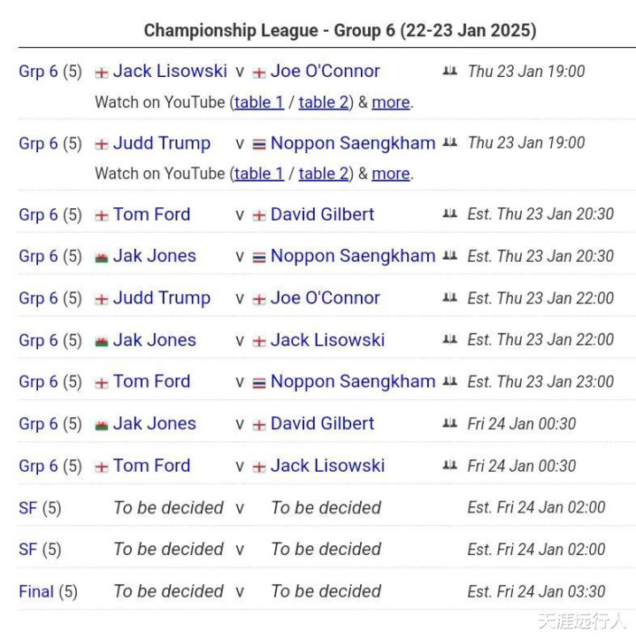This screenshot has width=636, height=641.
Task: Click the Championship League Group 6 heading
Action: 340,30
